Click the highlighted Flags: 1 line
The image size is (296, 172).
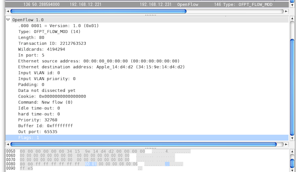click(x=147, y=138)
